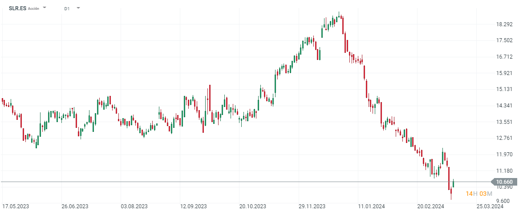Click the 12.761 price level label
Image resolution: width=523 pixels, height=214 pixels.
504,138
